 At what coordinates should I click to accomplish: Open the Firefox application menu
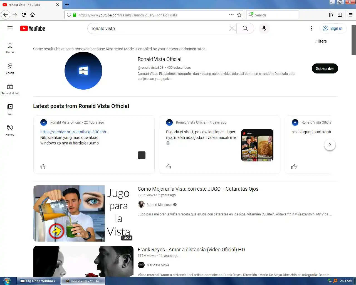click(x=351, y=15)
